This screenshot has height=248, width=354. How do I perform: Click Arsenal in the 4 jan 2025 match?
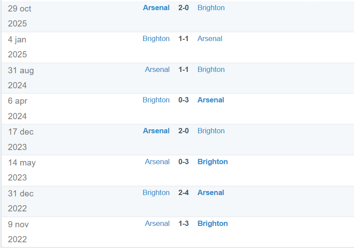pyautogui.click(x=210, y=39)
